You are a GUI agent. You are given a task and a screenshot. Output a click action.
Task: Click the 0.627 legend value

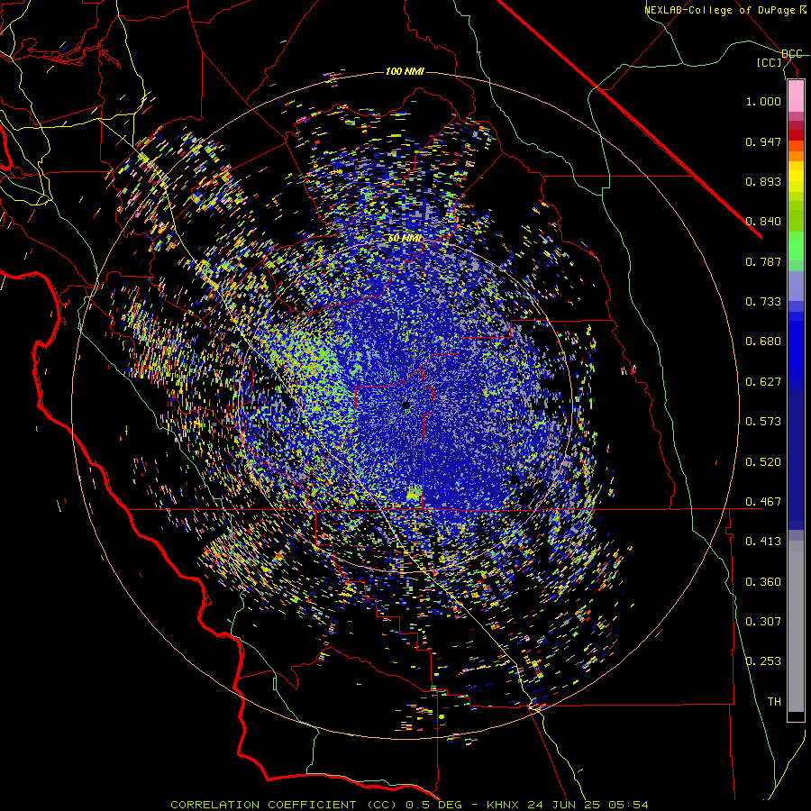click(763, 382)
